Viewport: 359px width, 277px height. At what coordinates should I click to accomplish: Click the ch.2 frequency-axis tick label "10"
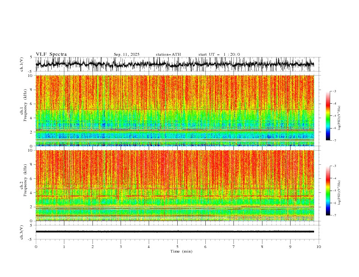point(30,150)
